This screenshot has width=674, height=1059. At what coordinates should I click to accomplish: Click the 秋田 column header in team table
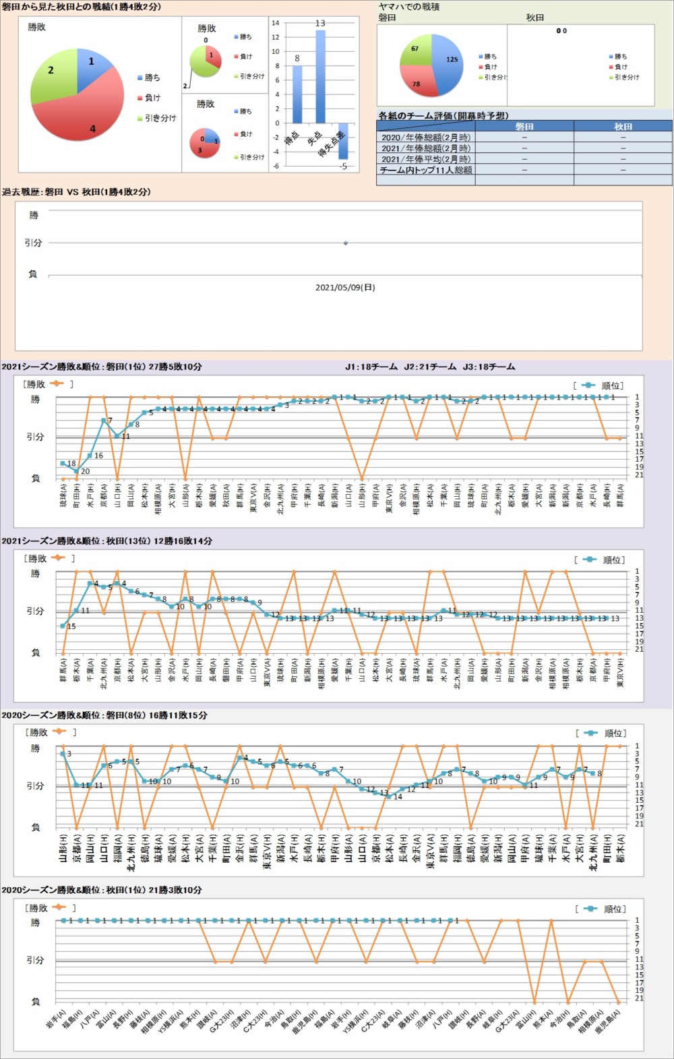pos(623,127)
